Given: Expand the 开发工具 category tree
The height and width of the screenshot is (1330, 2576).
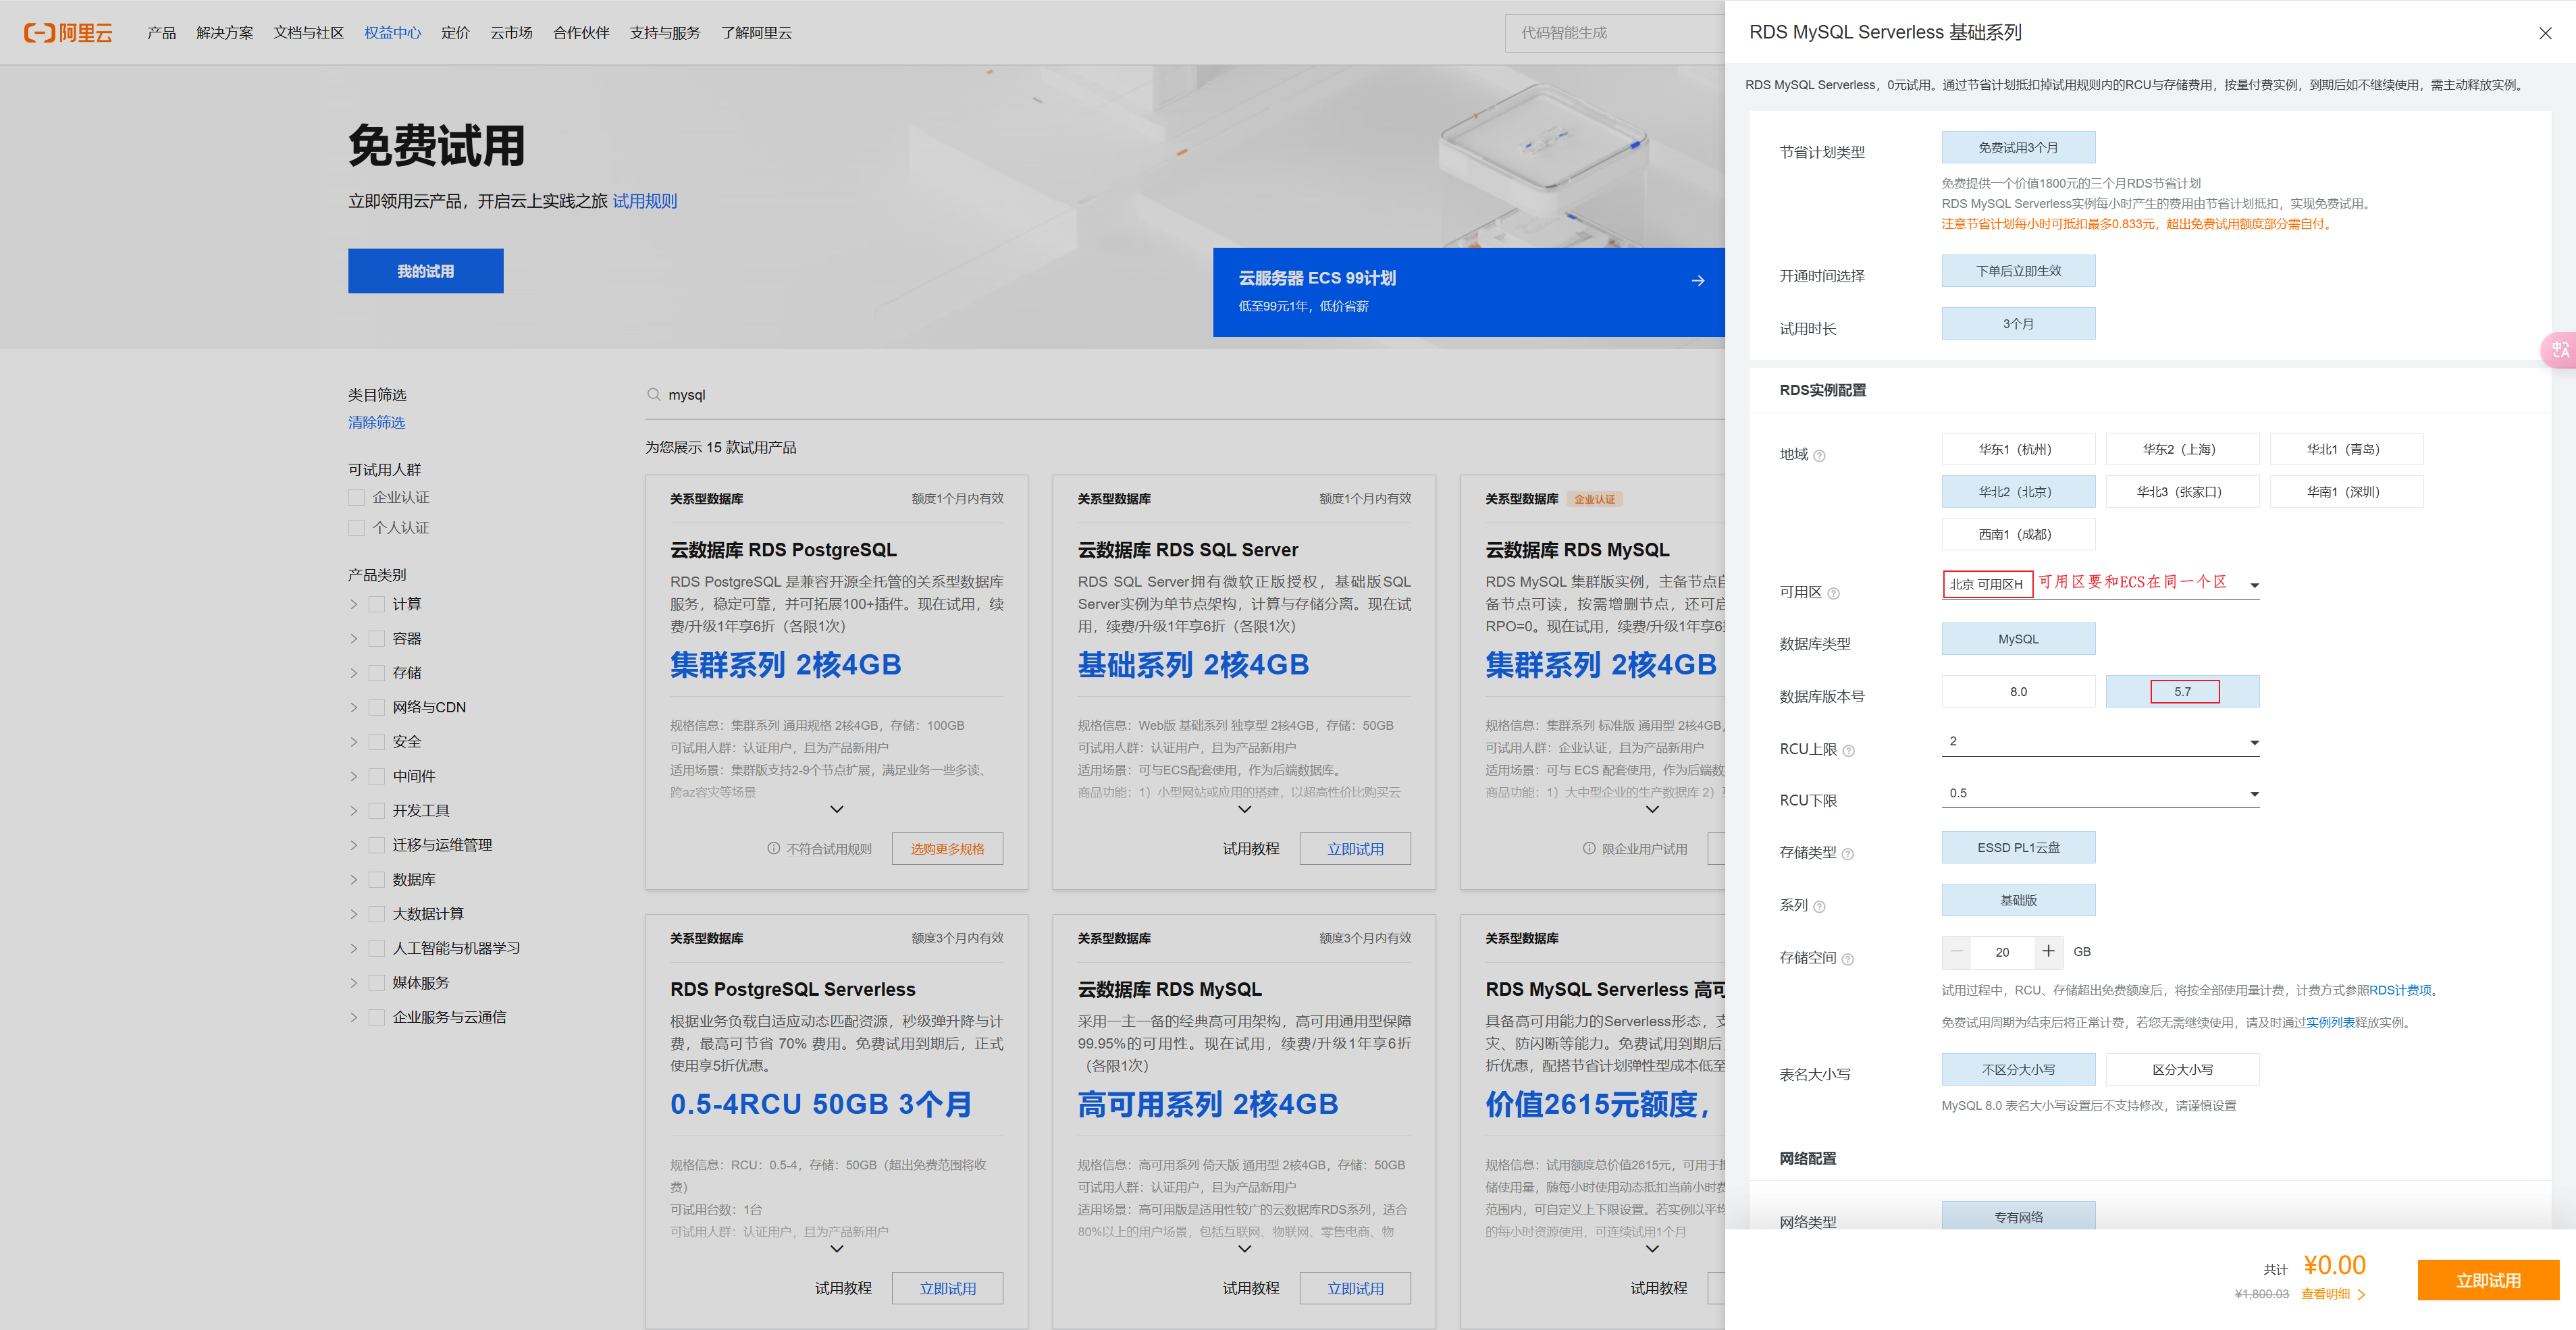Looking at the screenshot, I should pyautogui.click(x=353, y=811).
